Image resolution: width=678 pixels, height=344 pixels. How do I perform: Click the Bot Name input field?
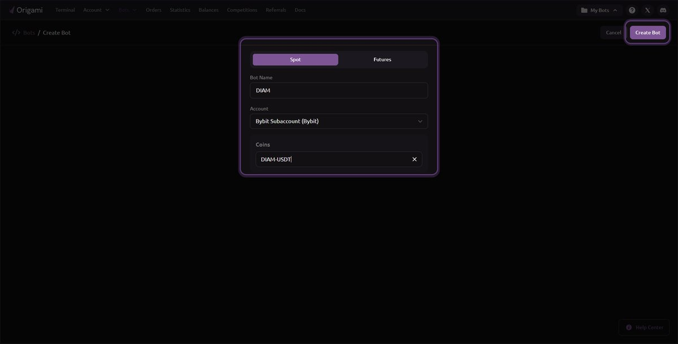pyautogui.click(x=338, y=91)
